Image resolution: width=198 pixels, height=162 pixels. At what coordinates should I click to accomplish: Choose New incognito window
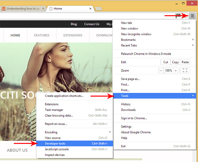154,34
